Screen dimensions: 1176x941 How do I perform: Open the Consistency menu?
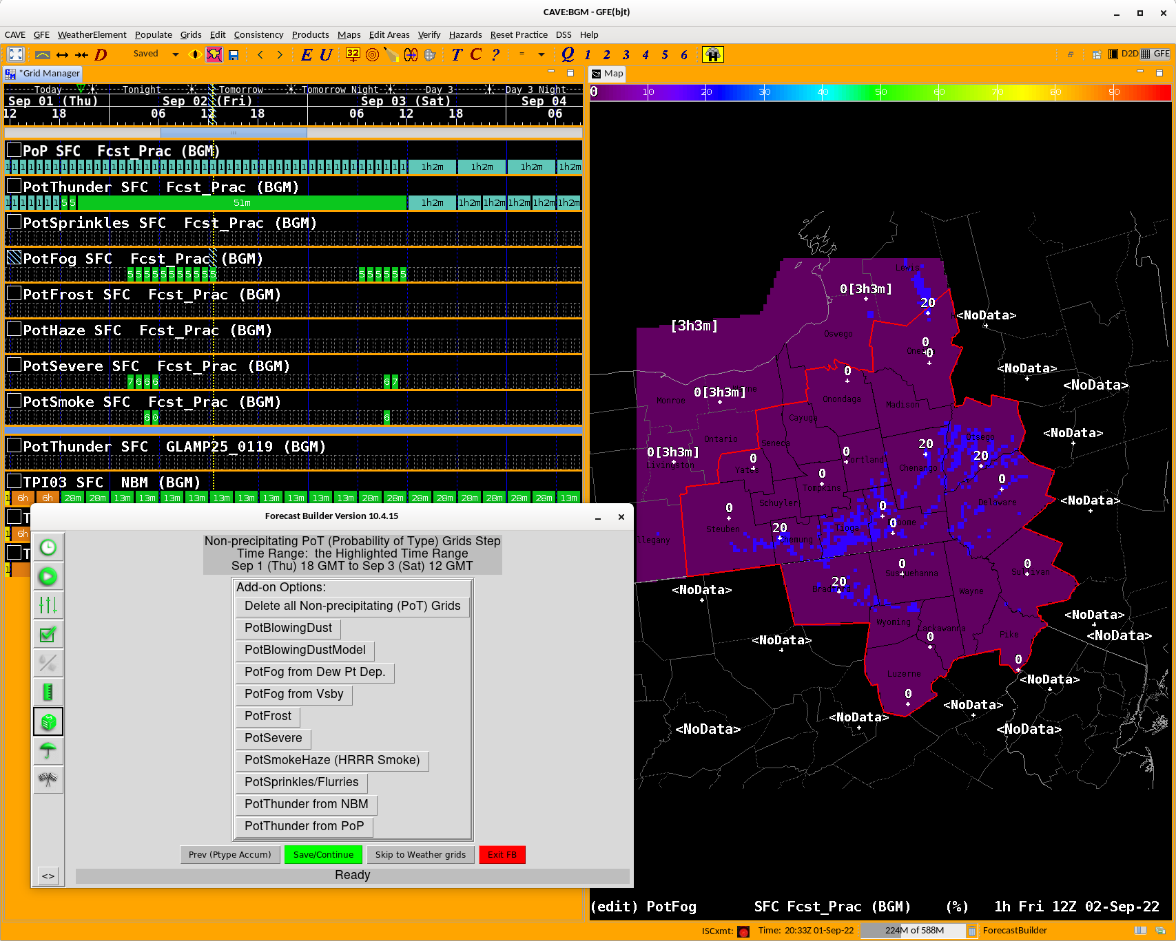[258, 34]
